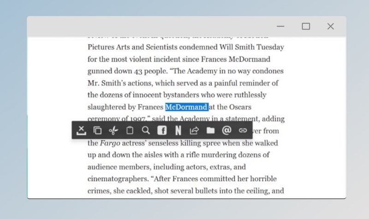Viewport: 369px width, 219px height.
Task: Share the selection to Facebook
Action: tap(162, 130)
